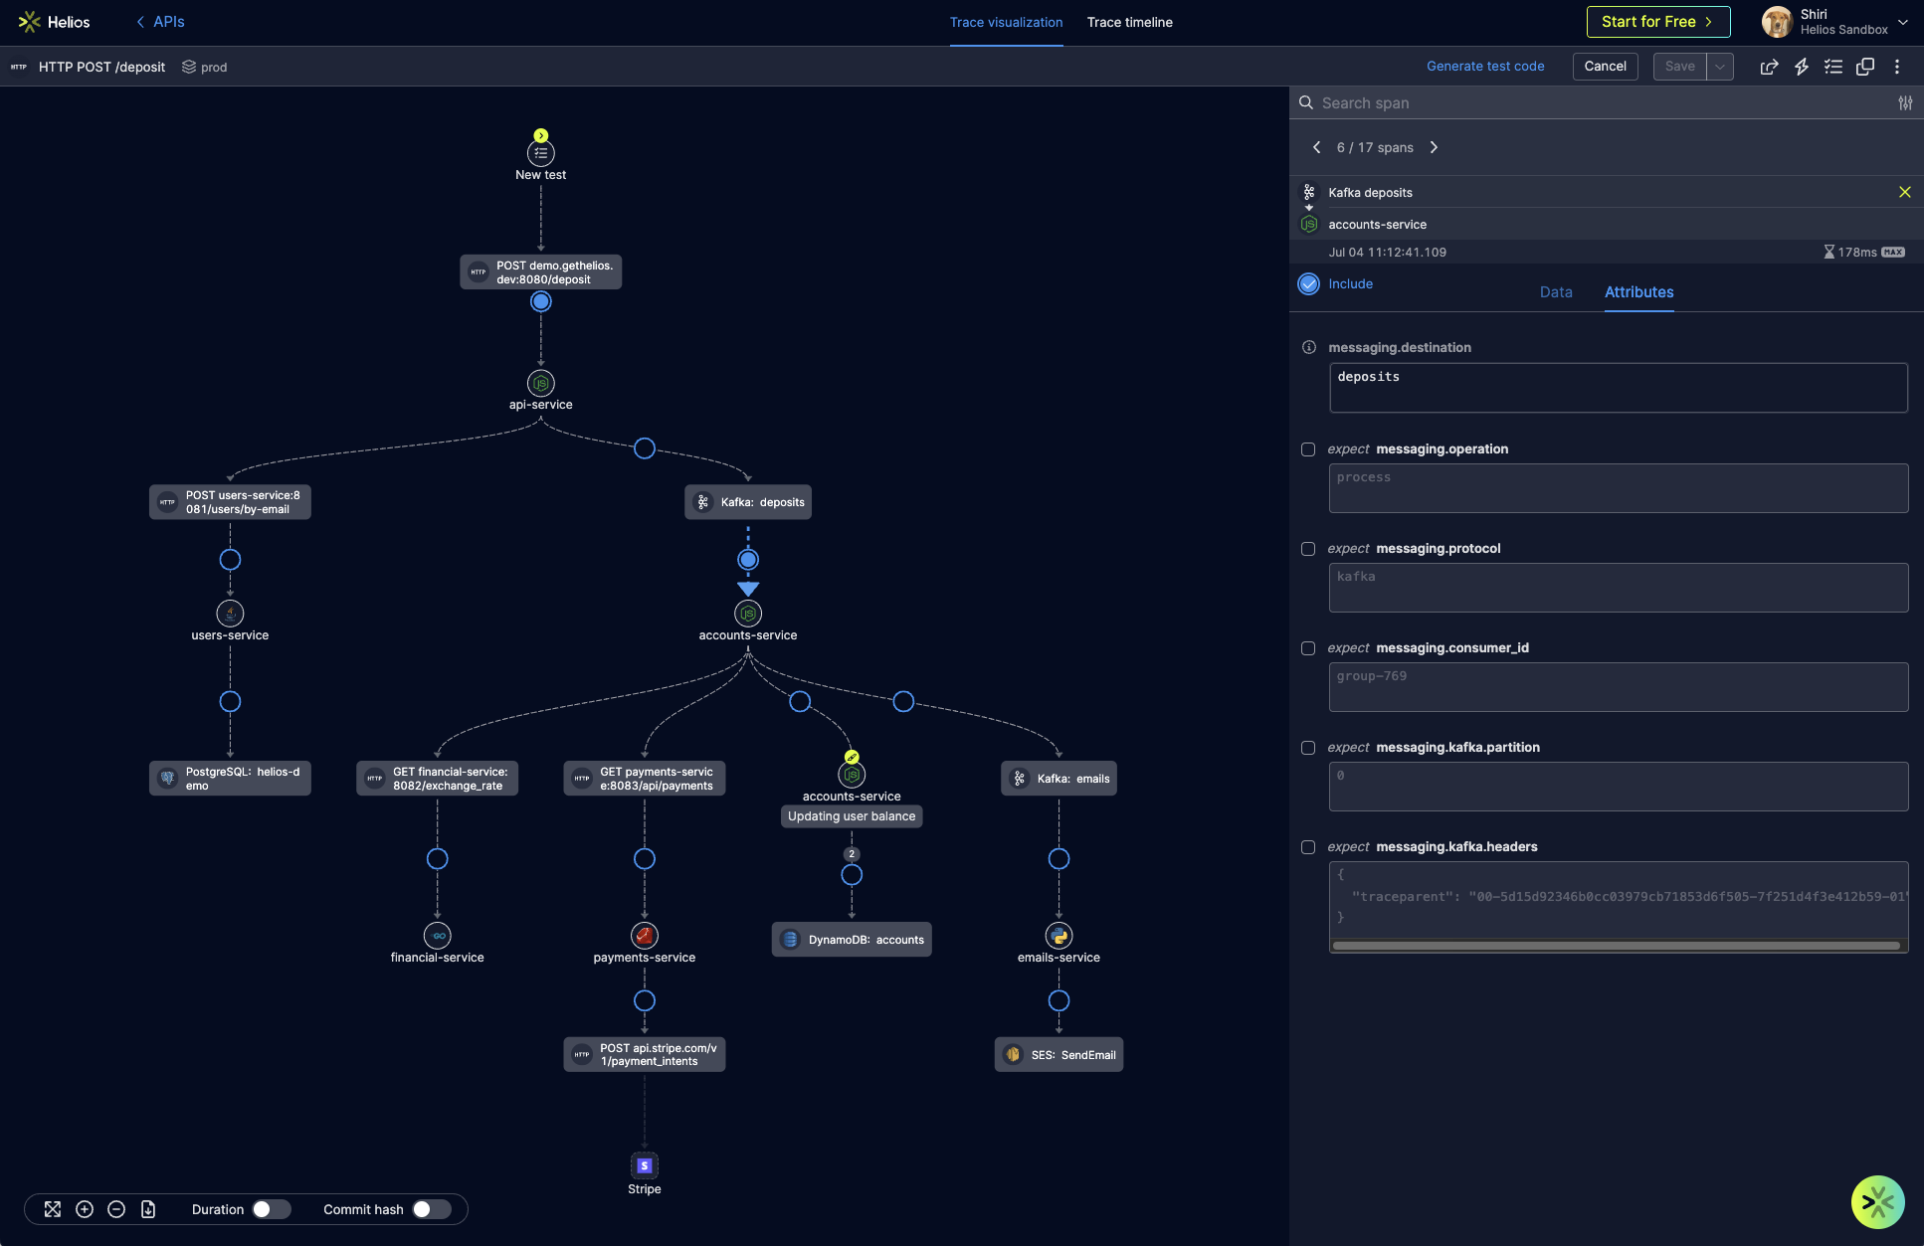Screen dimensions: 1924x1246
Task: Open the Shiri account dropdown
Action: [x=1902, y=22]
